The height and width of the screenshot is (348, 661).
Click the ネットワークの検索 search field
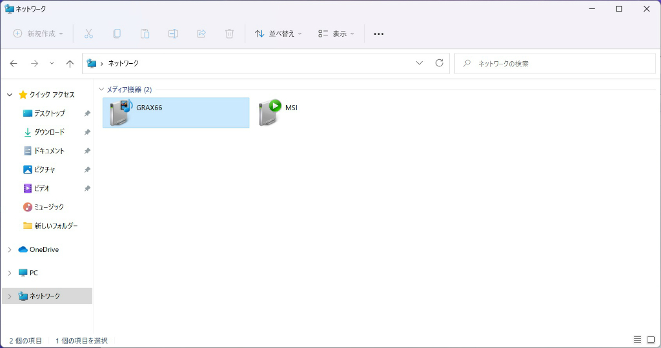(x=555, y=64)
